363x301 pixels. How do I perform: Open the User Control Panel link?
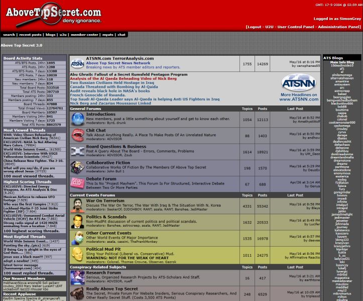coord(296,27)
